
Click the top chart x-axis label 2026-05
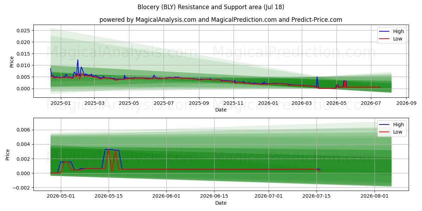(337, 103)
